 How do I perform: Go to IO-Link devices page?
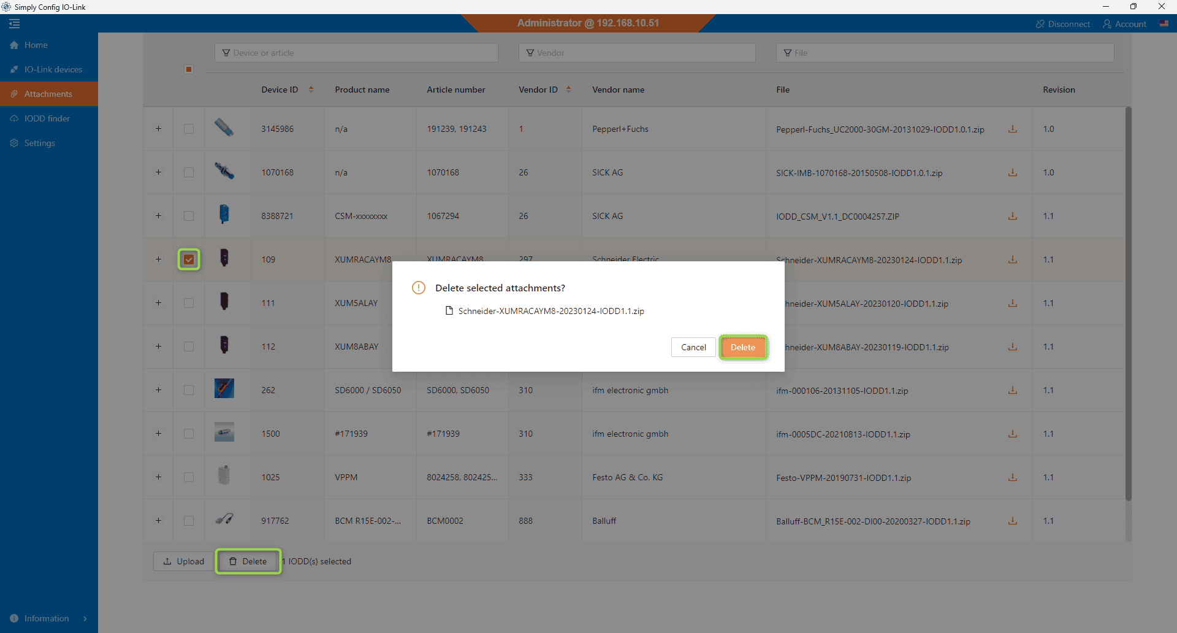[x=53, y=69]
